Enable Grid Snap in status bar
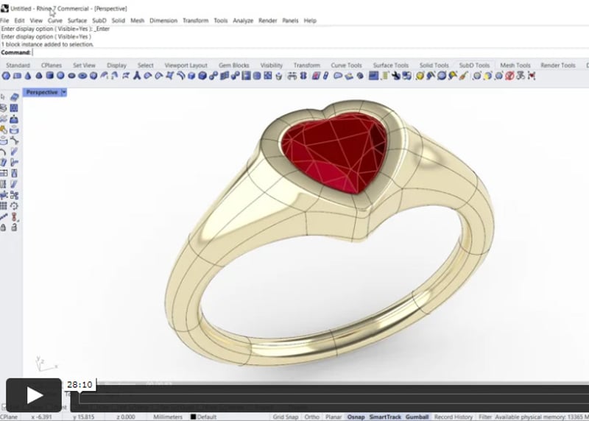Image resolution: width=589 pixels, height=421 pixels. pyautogui.click(x=285, y=417)
